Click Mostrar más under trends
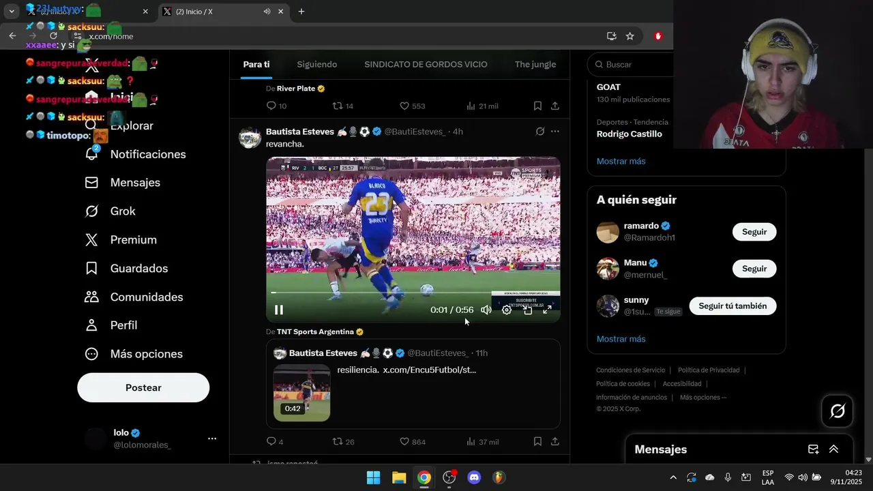 pos(621,161)
